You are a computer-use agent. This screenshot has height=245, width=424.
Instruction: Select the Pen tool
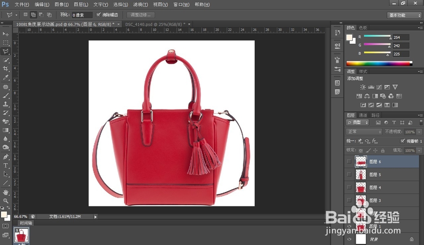[x=6, y=157]
